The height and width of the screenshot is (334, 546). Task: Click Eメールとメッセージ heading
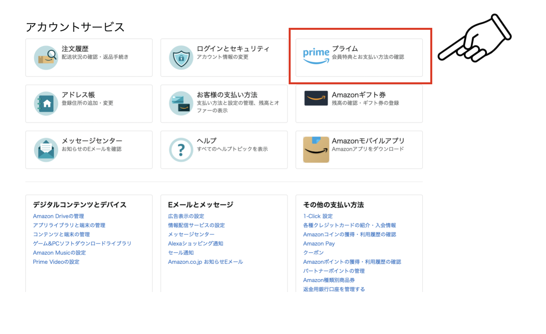coord(200,205)
